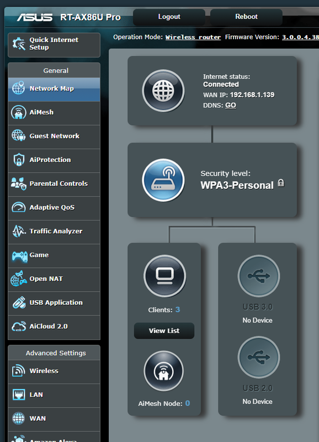Click the Traffic Analyzer wave icon
The height and width of the screenshot is (442, 319).
tap(19, 231)
